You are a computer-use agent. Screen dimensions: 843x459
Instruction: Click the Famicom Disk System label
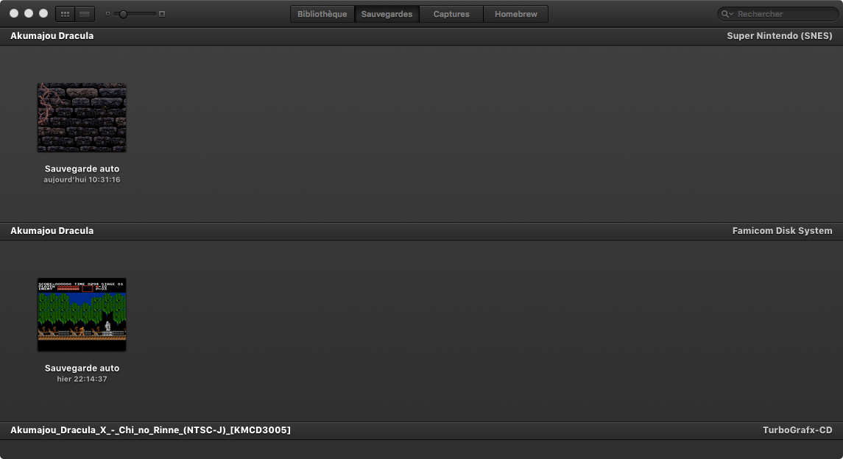[x=782, y=231]
